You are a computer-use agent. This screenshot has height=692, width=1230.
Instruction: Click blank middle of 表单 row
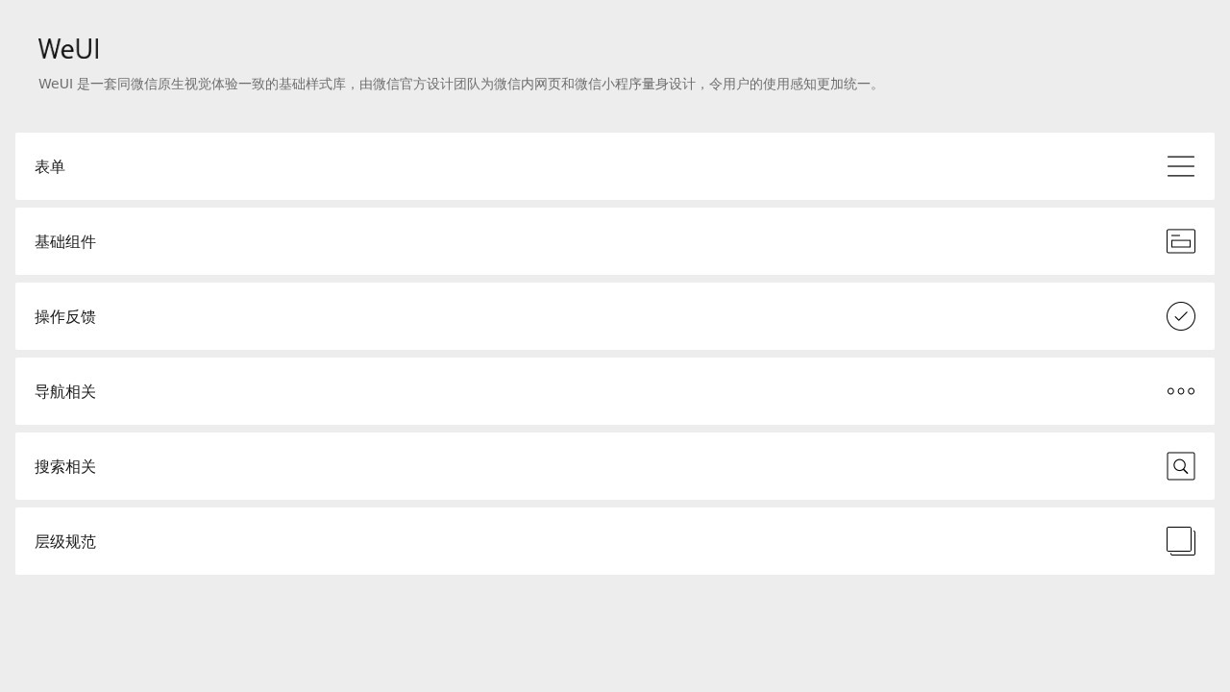click(x=615, y=166)
